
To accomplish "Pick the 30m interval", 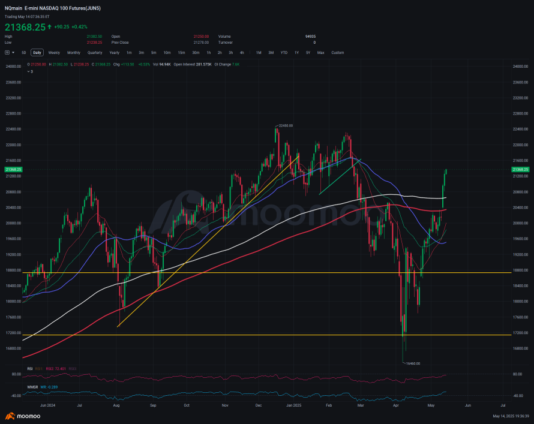I will point(196,53).
